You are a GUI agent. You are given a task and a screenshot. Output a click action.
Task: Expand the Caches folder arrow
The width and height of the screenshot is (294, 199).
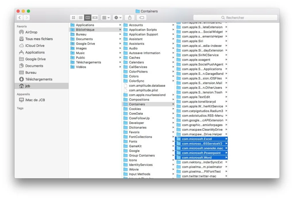173,58
